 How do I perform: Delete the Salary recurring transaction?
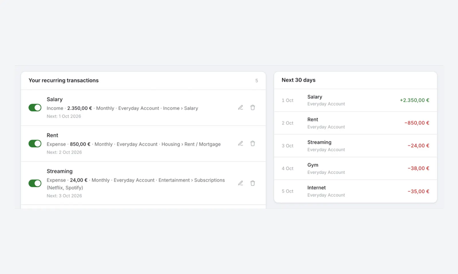(x=252, y=108)
